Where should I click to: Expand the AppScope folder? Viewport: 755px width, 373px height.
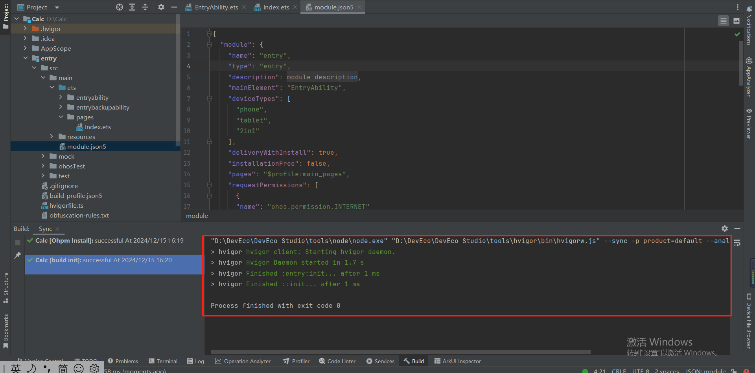point(25,48)
